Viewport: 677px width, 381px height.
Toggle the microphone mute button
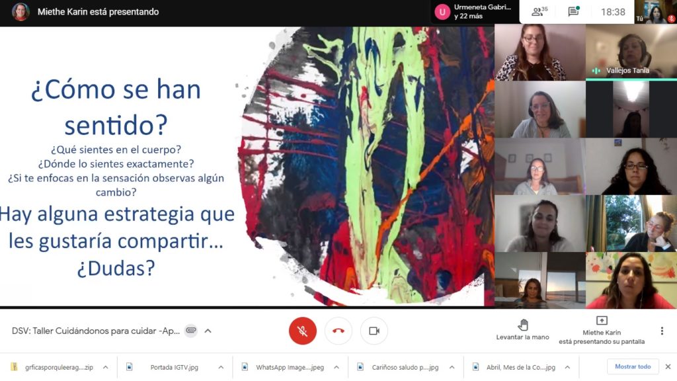click(303, 331)
